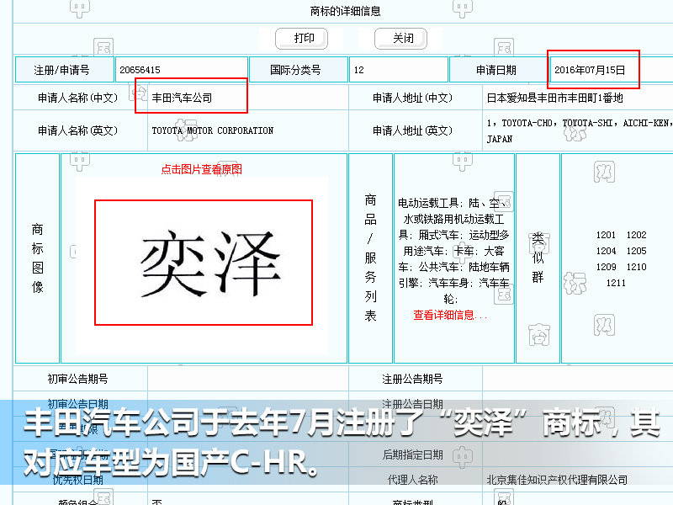Select the 申请人地址(英文) label

coord(412,130)
